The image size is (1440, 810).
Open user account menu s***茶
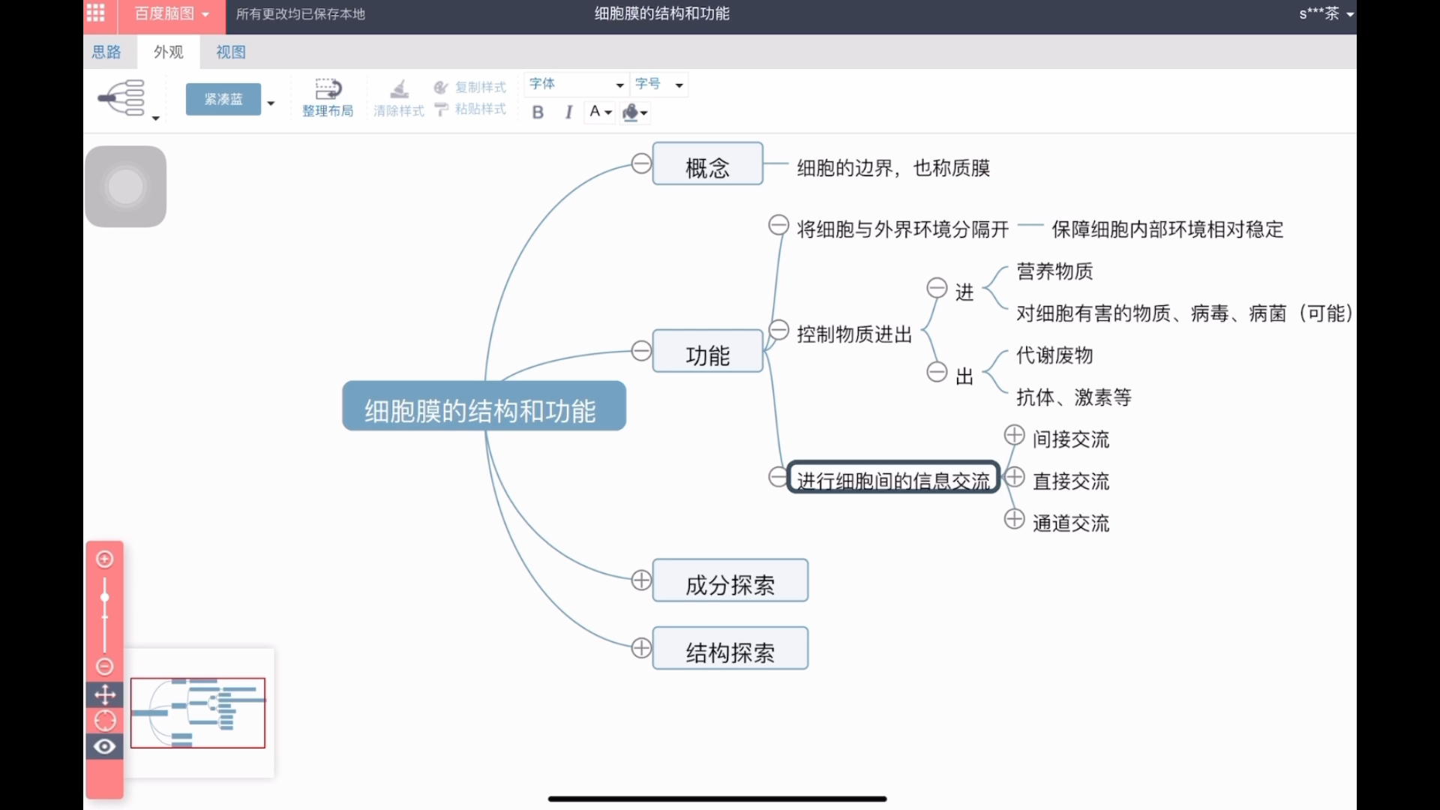[x=1326, y=13]
